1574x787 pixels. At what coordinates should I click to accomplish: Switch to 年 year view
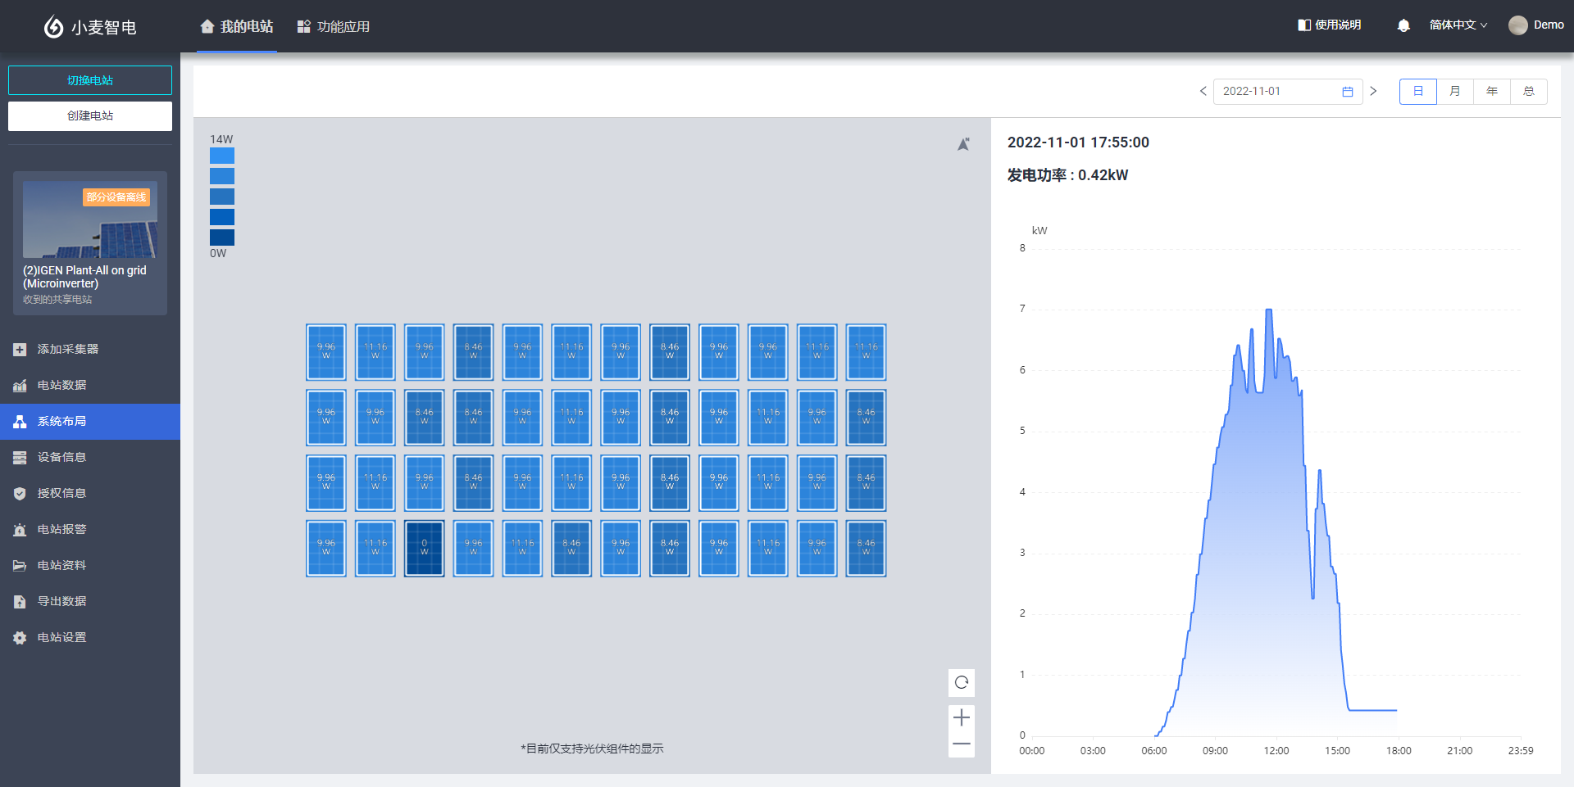(1491, 92)
